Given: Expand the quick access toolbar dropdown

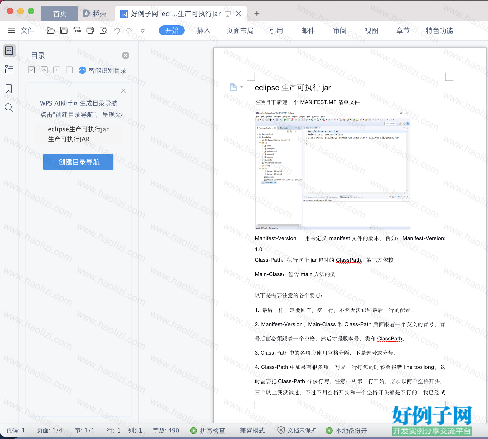Looking at the screenshot, I should point(143,31).
